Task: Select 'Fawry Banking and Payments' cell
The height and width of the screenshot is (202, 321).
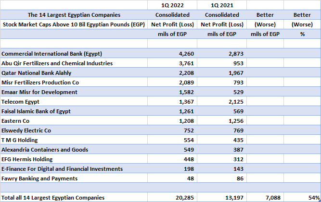Action: [74, 178]
